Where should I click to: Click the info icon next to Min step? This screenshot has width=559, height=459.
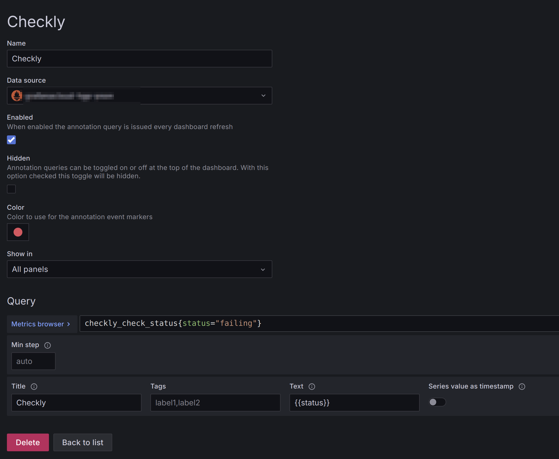pos(47,345)
